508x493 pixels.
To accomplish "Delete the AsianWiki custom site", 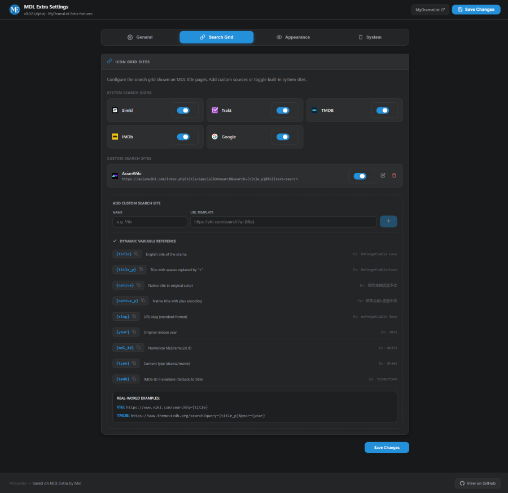I will point(395,176).
